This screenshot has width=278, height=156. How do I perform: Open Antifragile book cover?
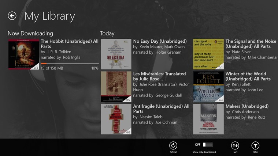pos(116,119)
